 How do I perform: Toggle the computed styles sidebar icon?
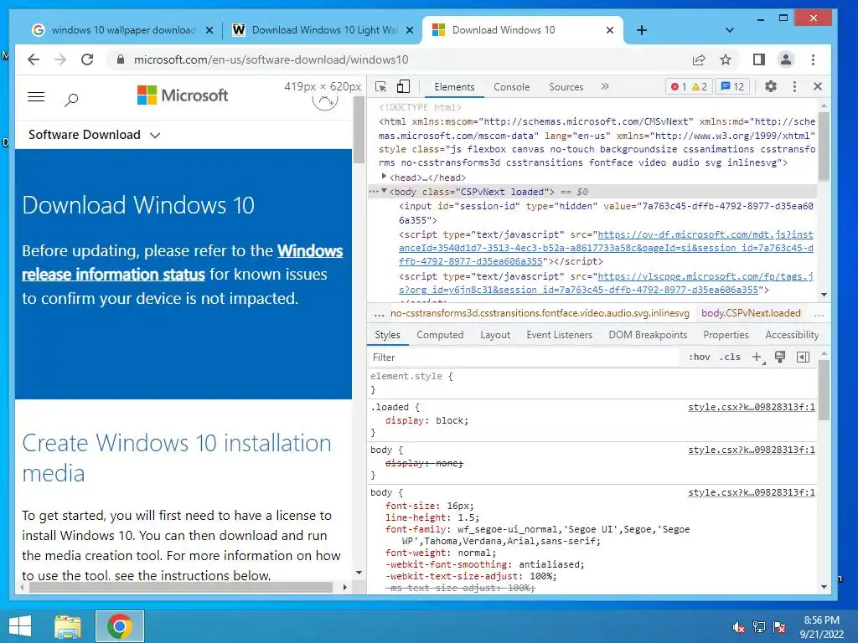tap(803, 357)
